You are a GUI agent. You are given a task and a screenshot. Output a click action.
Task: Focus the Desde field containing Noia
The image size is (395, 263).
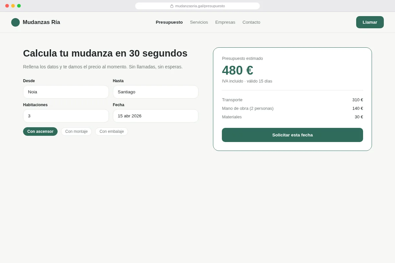click(66, 92)
